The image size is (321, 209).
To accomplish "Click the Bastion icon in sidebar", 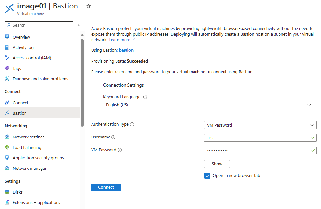I will 7,113.
